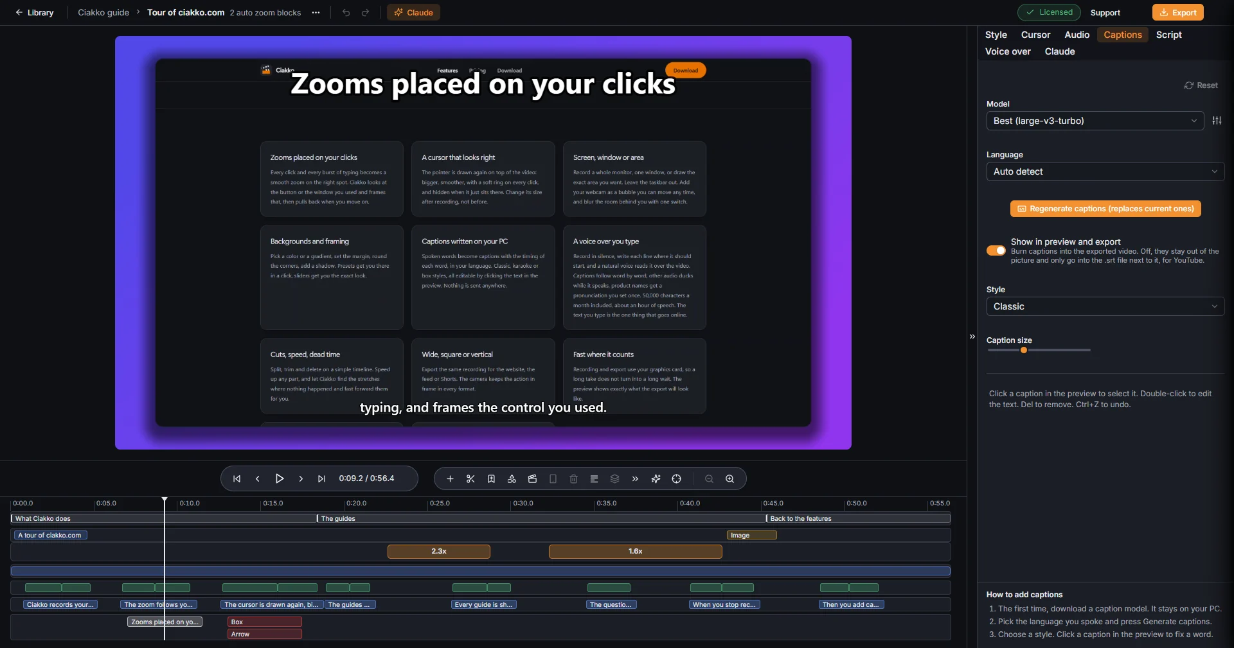Viewport: 1234px width, 648px height.
Task: Open model advanced settings sliders icon
Action: pos(1217,121)
